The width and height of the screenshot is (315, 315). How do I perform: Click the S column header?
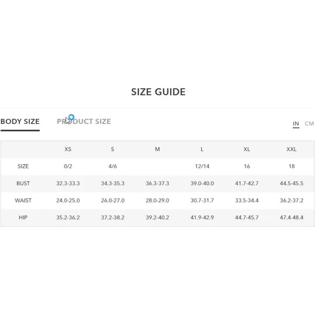pyautogui.click(x=112, y=149)
